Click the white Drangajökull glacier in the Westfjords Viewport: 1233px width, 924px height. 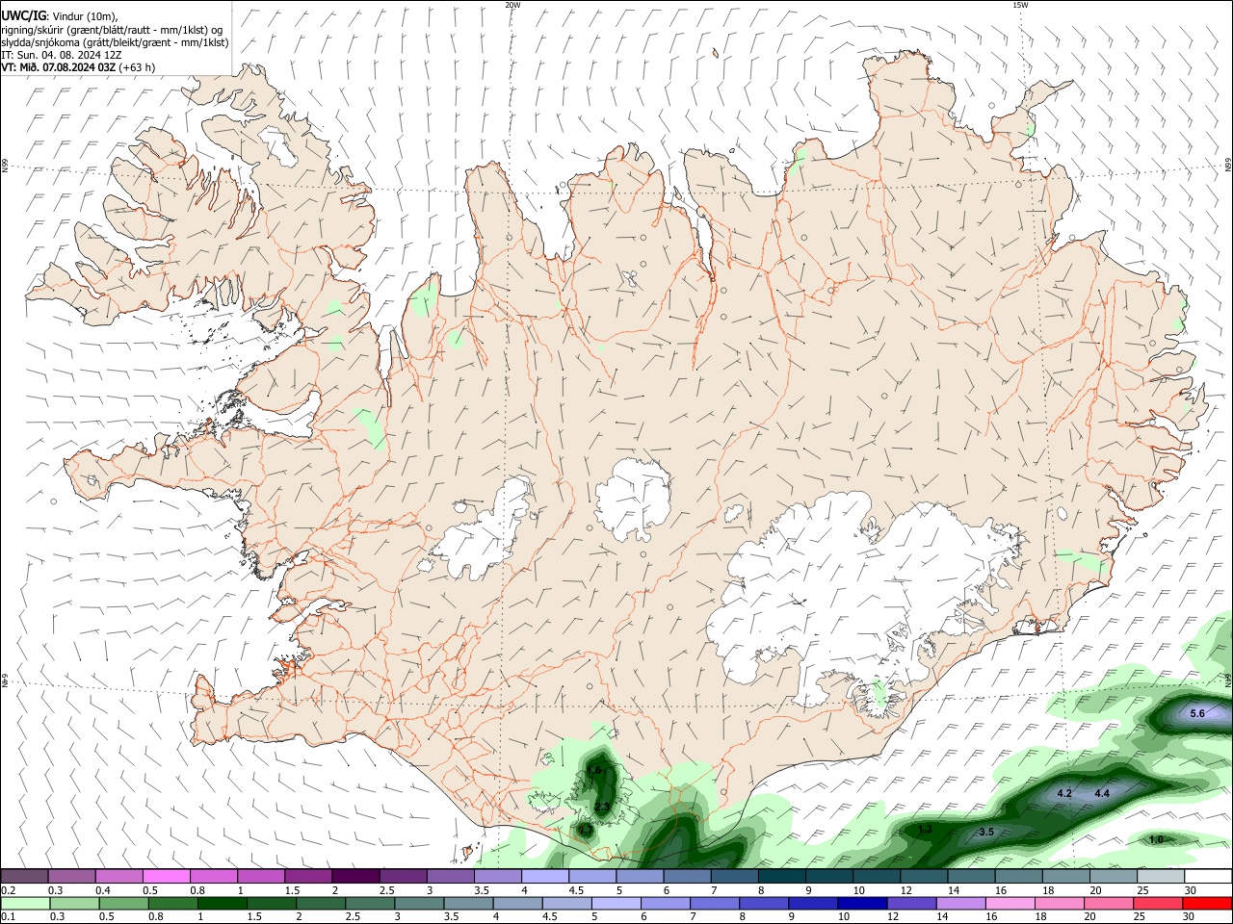[x=279, y=146]
